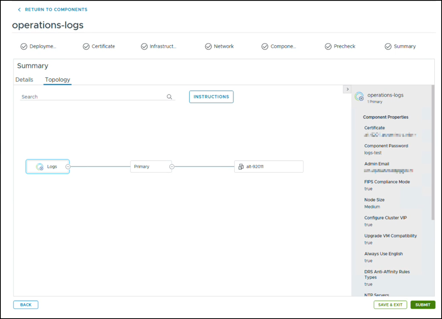Open the Instructions button
This screenshot has width=442, height=319.
pos(211,96)
